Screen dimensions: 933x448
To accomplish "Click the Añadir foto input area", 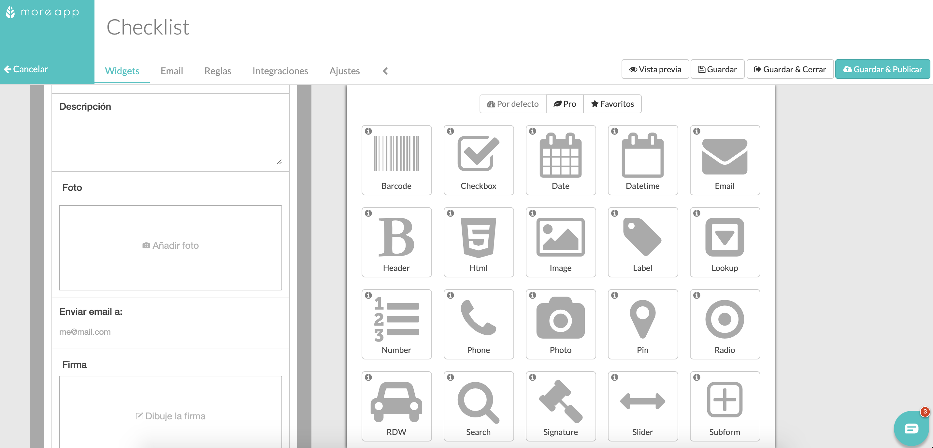I will coord(171,245).
